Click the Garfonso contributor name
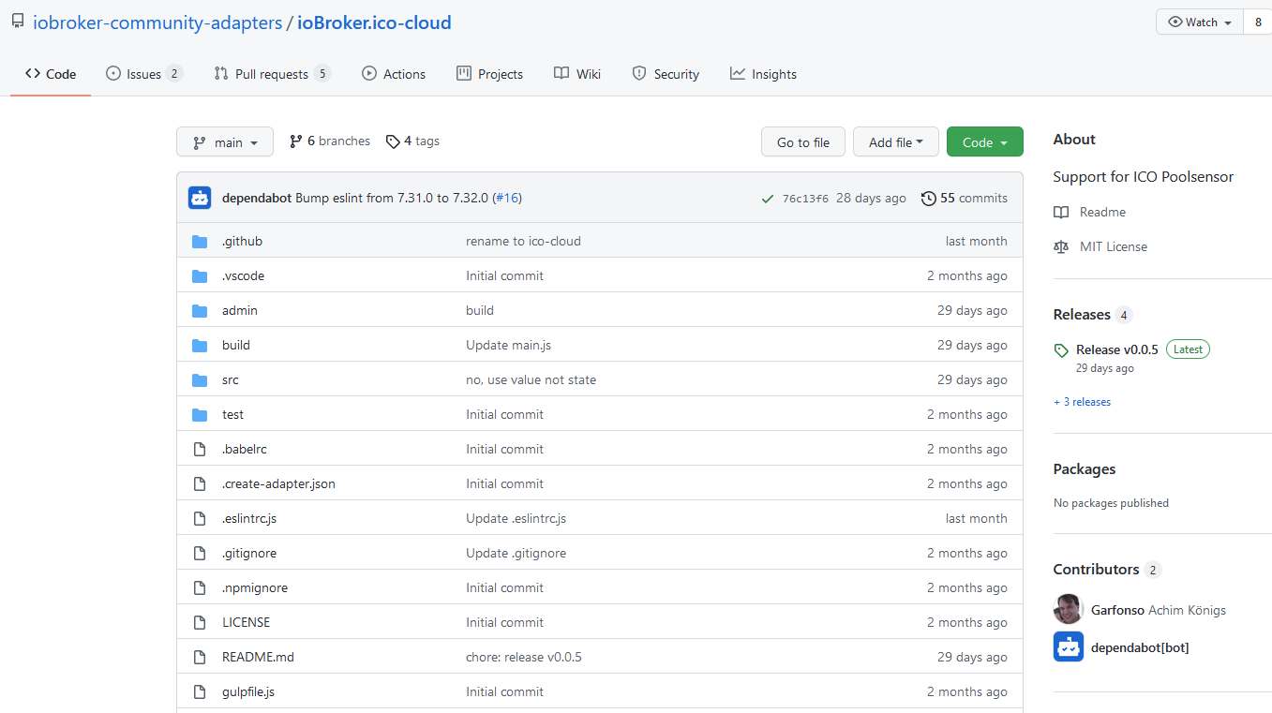The image size is (1272, 713). pos(1117,610)
